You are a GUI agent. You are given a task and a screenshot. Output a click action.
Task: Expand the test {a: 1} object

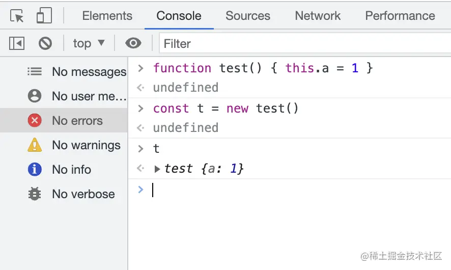[x=157, y=169]
